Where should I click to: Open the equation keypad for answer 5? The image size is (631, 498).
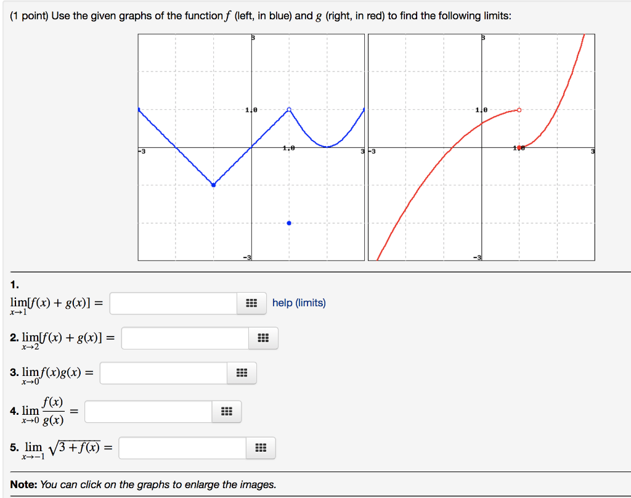260,447
